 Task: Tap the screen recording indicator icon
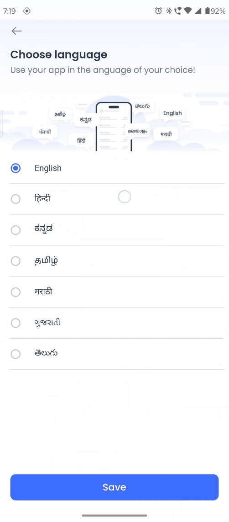coord(27,11)
